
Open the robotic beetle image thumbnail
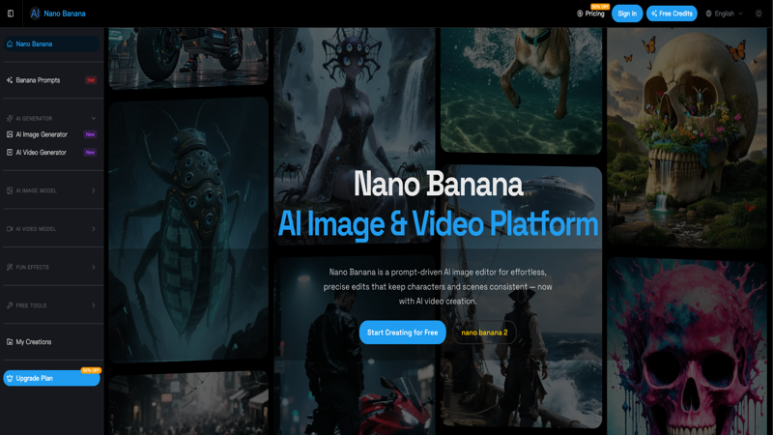pyautogui.click(x=188, y=230)
